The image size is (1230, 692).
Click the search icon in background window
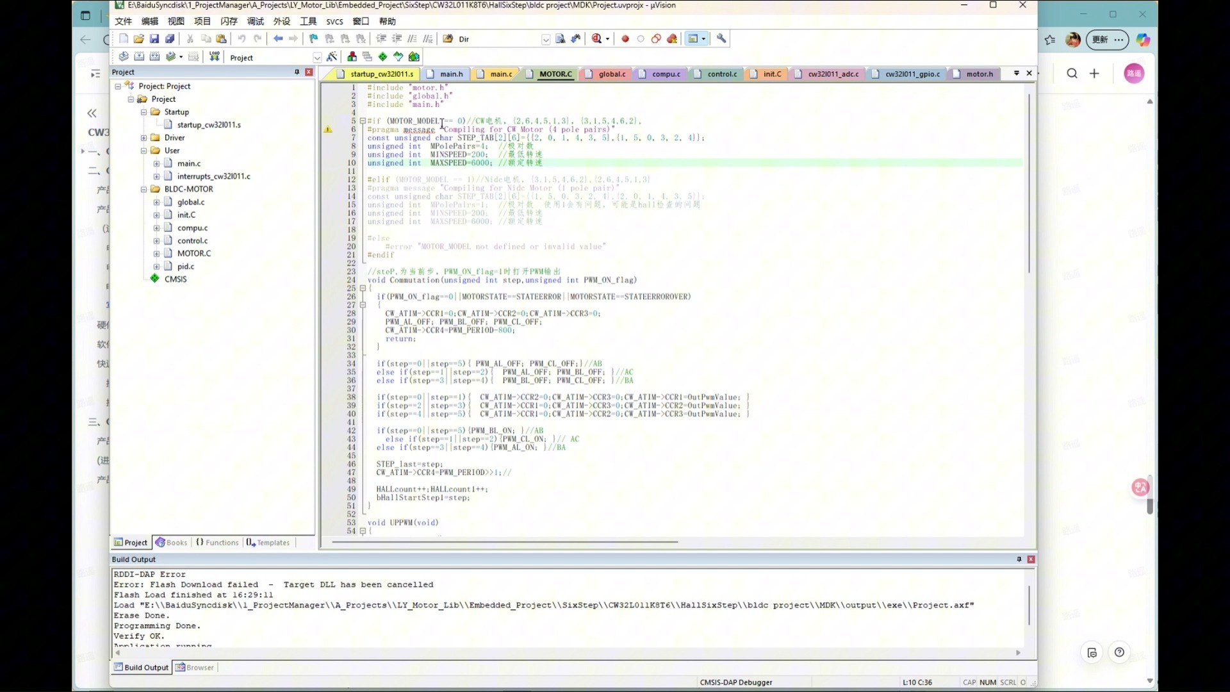(1072, 73)
